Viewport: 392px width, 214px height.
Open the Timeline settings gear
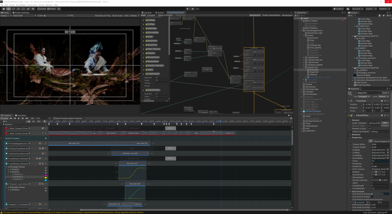click(x=291, y=118)
